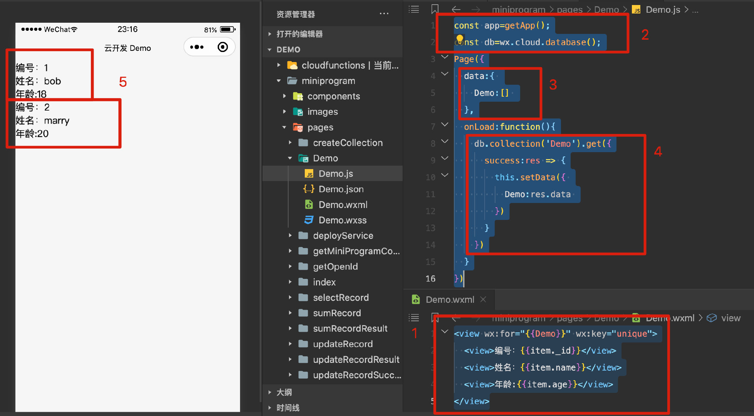The width and height of the screenshot is (754, 416).
Task: Click the simulator capsule three-dots menu button
Action: 197,47
